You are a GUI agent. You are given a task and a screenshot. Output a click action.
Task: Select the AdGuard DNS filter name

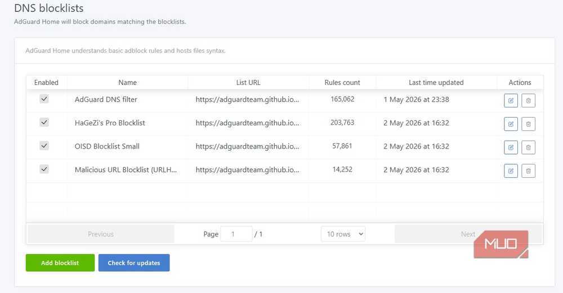(106, 100)
